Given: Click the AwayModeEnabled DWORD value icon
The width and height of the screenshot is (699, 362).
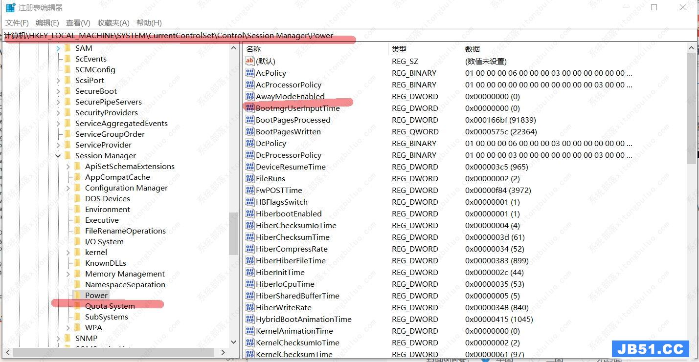Looking at the screenshot, I should click(x=250, y=97).
